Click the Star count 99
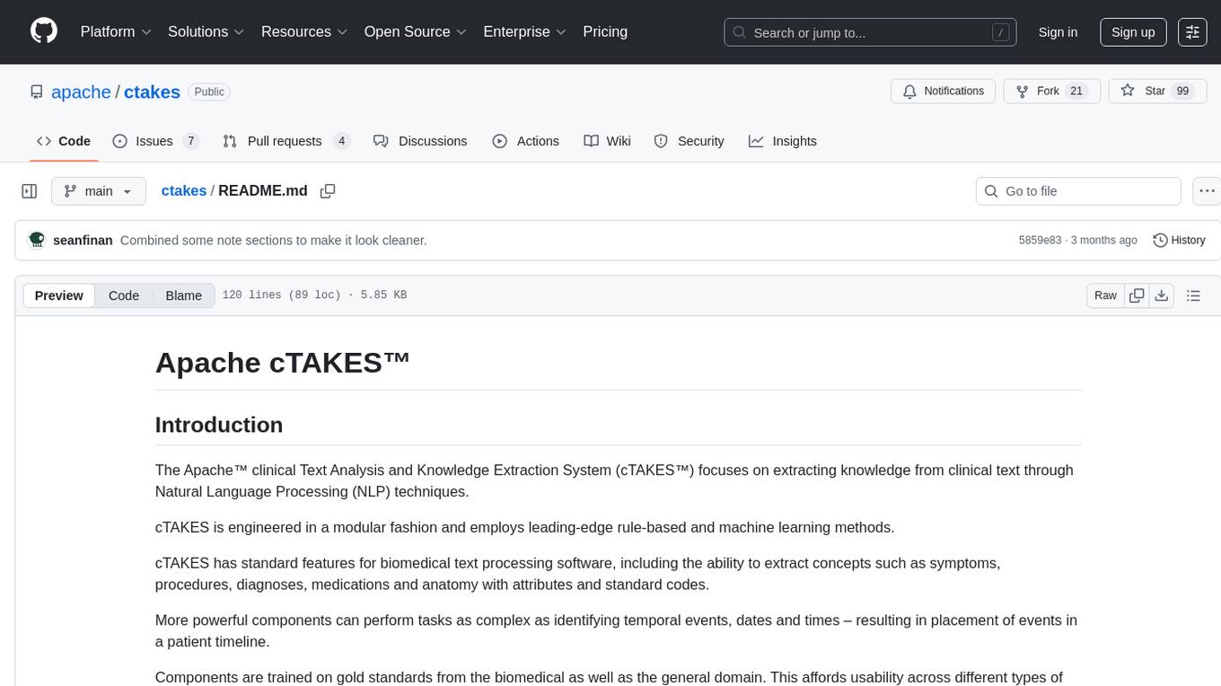Image resolution: width=1221 pixels, height=686 pixels. coord(1182,91)
